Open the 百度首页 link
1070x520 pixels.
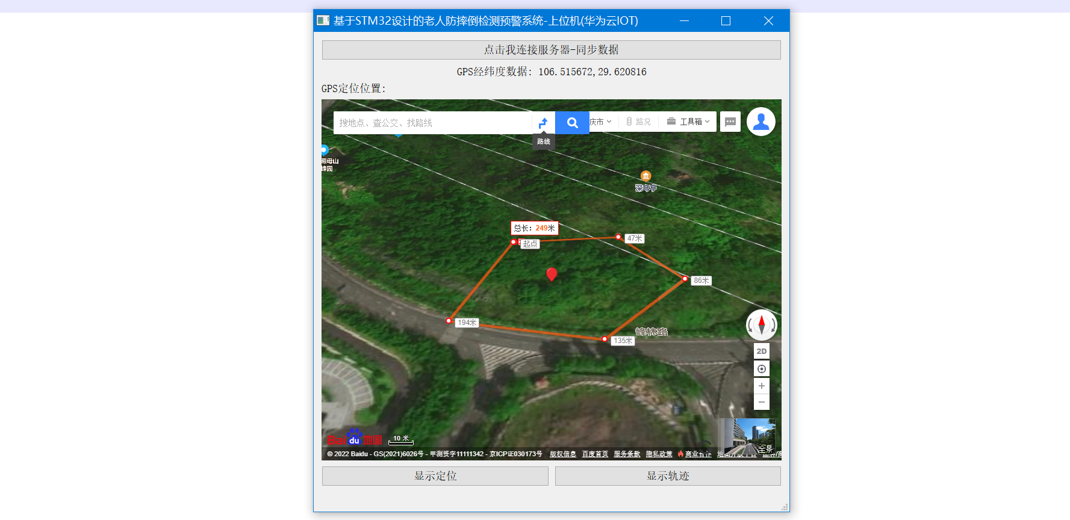[x=595, y=454]
